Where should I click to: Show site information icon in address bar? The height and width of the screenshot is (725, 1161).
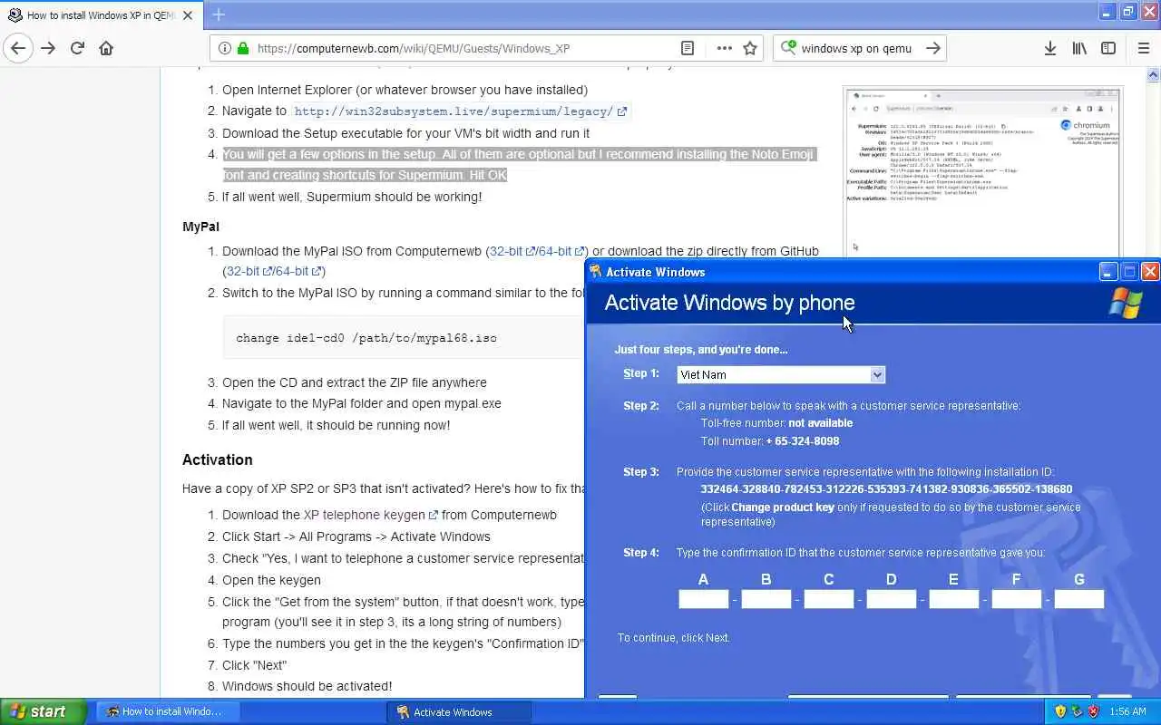(x=224, y=48)
